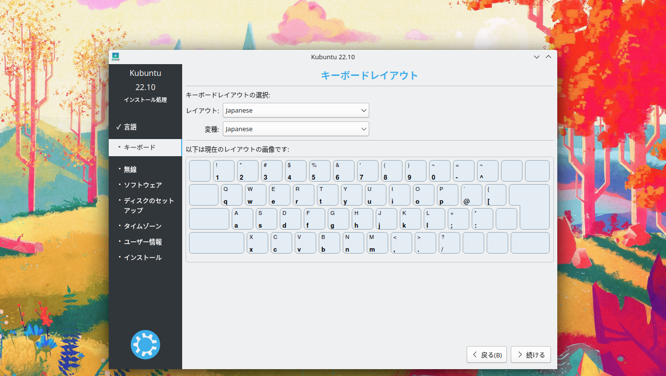The image size is (666, 376).
Task: Click the 4 key with $ symbol
Action: pyautogui.click(x=296, y=171)
